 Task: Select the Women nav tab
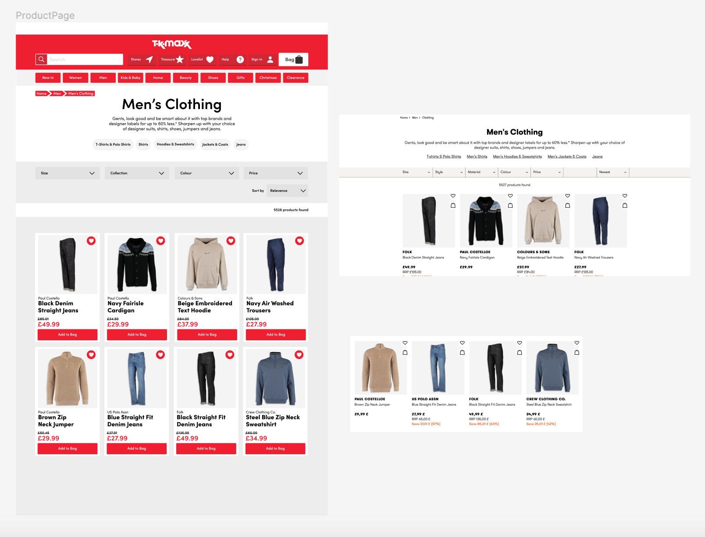75,78
